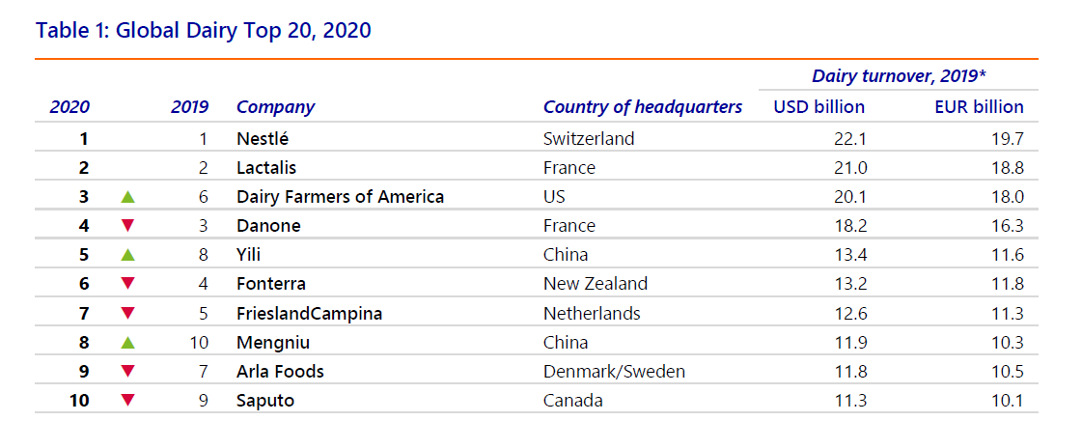Click the green up arrow in Yili's row
1082x421 pixels.
pos(127,255)
